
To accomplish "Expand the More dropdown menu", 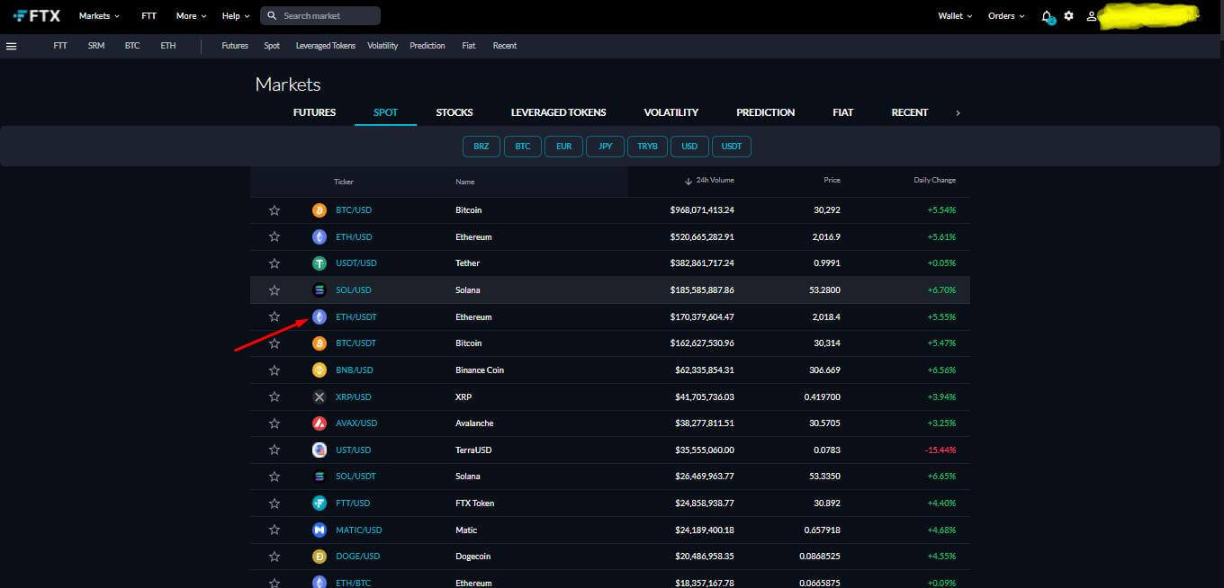I will 191,16.
